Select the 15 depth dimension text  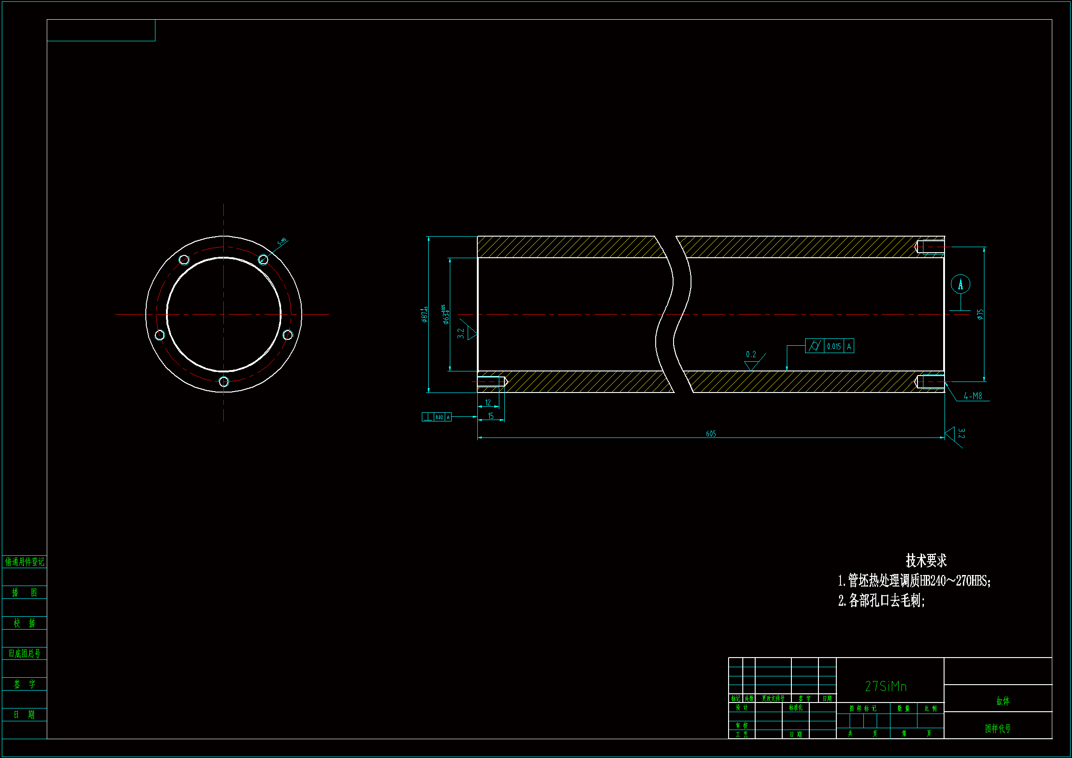pyautogui.click(x=491, y=415)
